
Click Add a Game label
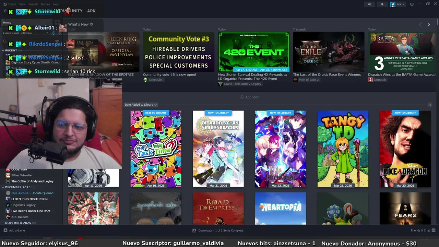pyautogui.click(x=17, y=231)
